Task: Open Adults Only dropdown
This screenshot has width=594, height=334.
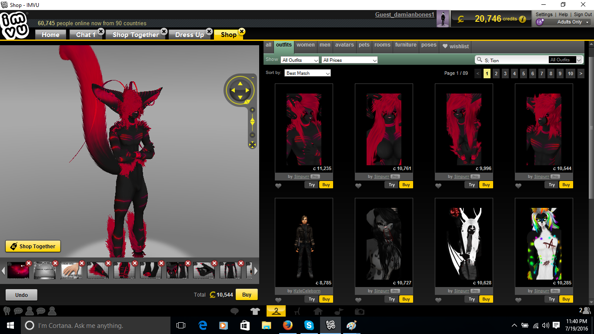Action: tap(573, 22)
